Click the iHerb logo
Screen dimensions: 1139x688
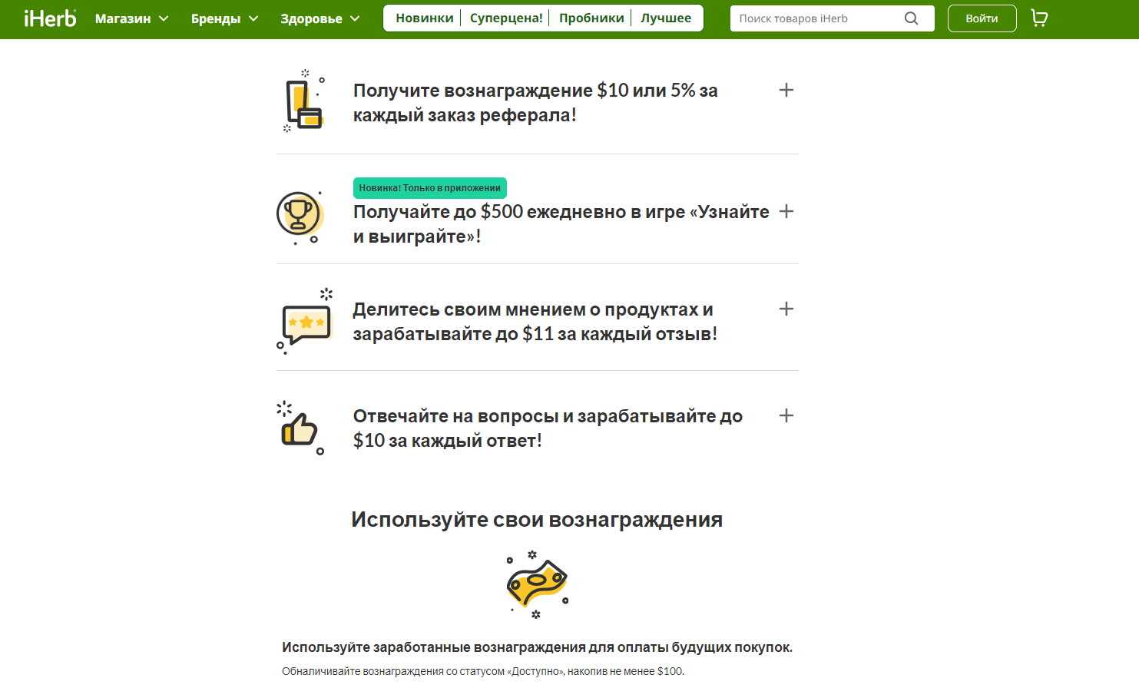pyautogui.click(x=50, y=18)
